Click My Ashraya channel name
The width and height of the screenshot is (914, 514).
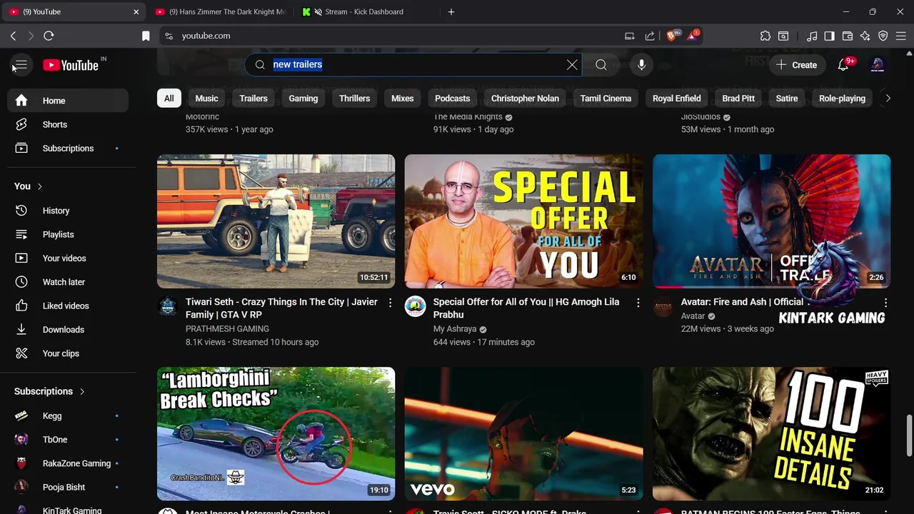pos(455,329)
